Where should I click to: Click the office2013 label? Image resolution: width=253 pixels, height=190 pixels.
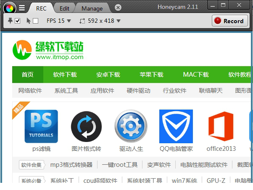(x=221, y=149)
